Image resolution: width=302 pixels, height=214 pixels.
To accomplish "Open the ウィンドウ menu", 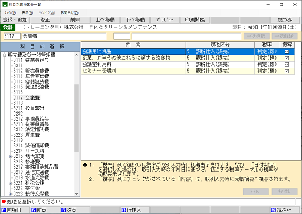I will [47, 13].
